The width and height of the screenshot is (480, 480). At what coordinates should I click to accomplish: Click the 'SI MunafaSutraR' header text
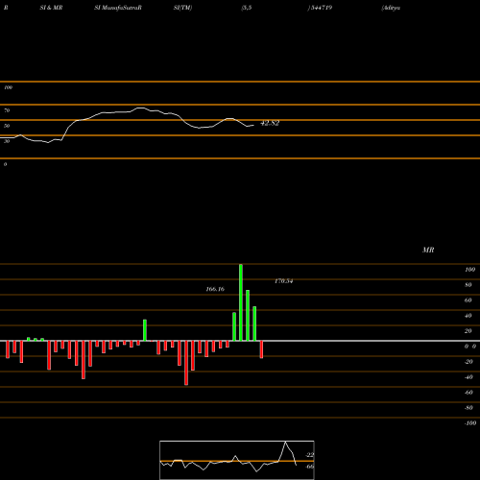pos(118,8)
